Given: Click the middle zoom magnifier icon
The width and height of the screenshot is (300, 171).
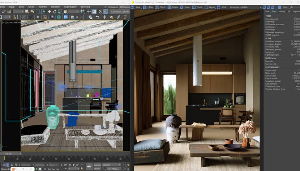Looking at the screenshot, I should (x=269, y=7).
